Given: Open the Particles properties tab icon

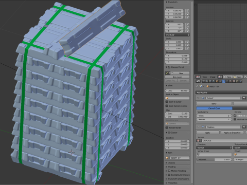Looking at the screenshot, I should tap(237, 81).
